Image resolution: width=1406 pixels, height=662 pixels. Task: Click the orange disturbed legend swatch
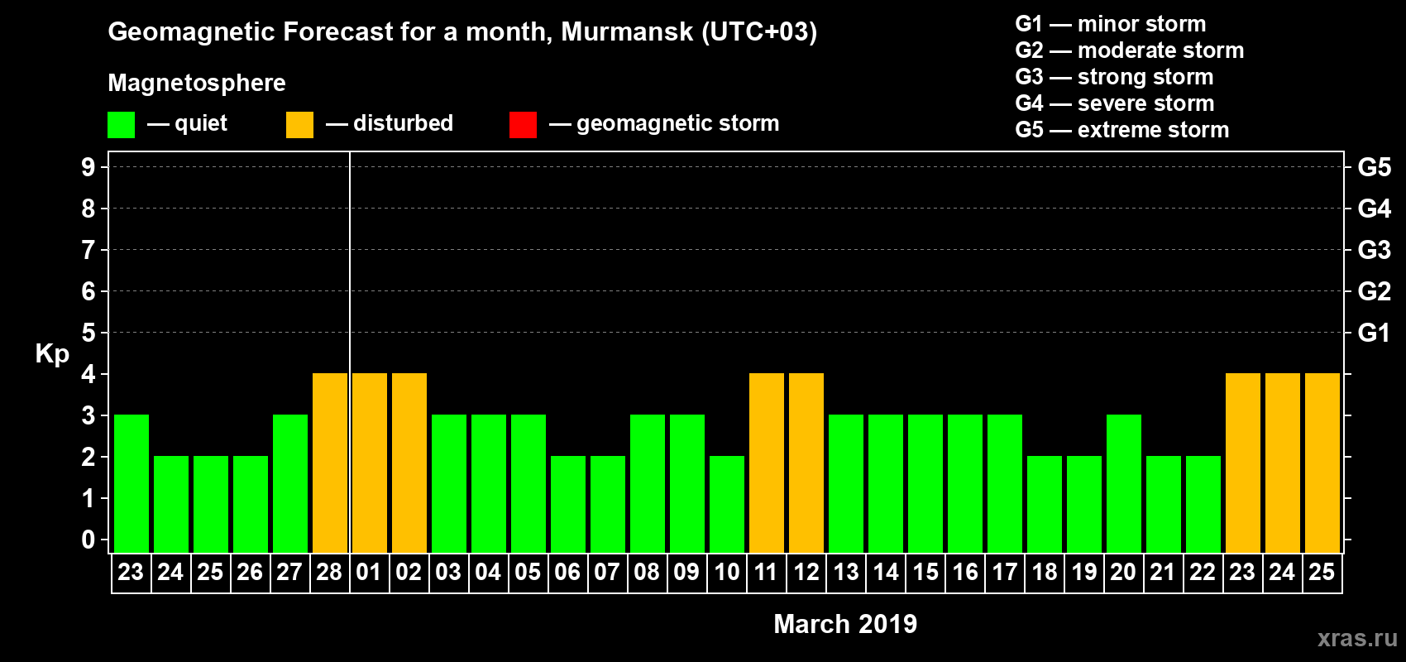tap(299, 124)
